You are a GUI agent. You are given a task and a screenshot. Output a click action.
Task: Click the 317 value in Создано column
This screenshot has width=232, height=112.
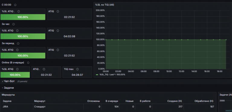point(180,107)
